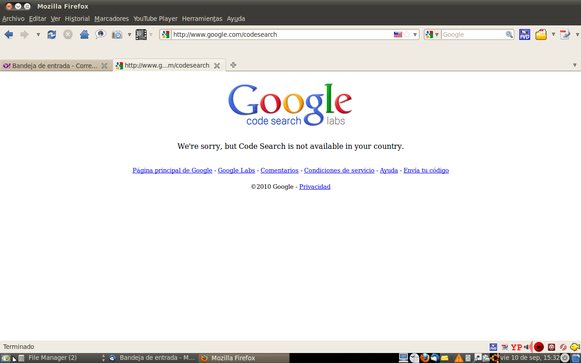Click the FVD video downloader toolbar button
Screen dimensions: 581x363
tap(525, 34)
